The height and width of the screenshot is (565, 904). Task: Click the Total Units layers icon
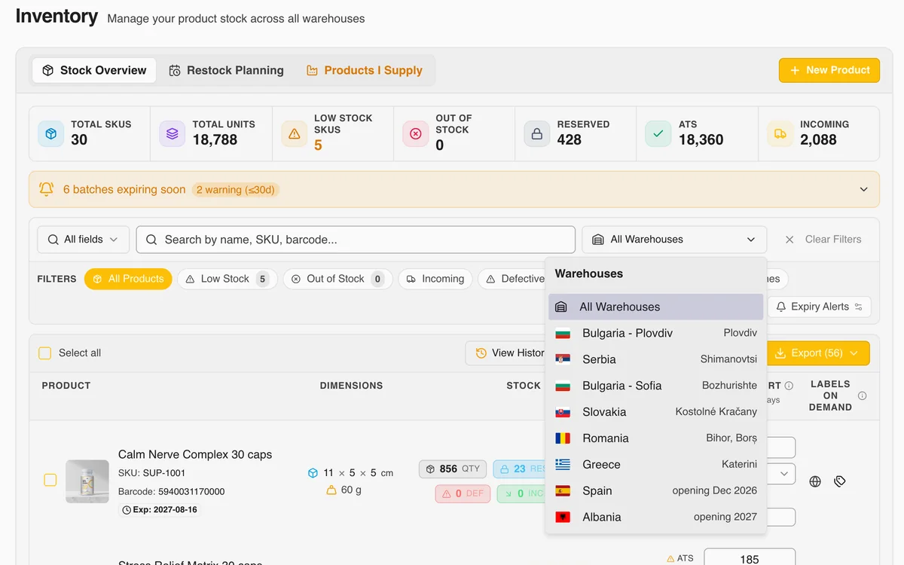(x=173, y=133)
